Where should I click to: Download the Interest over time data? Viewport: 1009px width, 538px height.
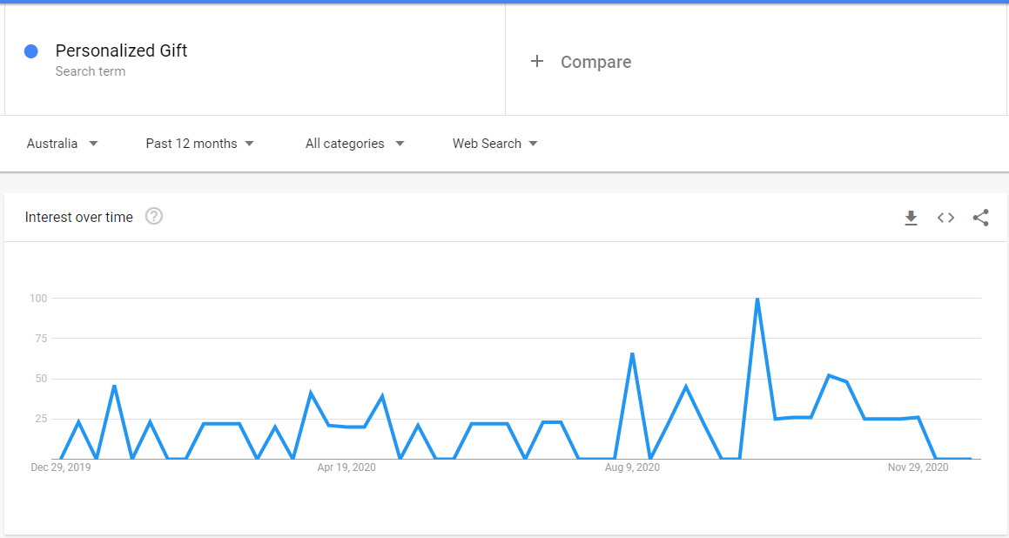click(x=911, y=218)
